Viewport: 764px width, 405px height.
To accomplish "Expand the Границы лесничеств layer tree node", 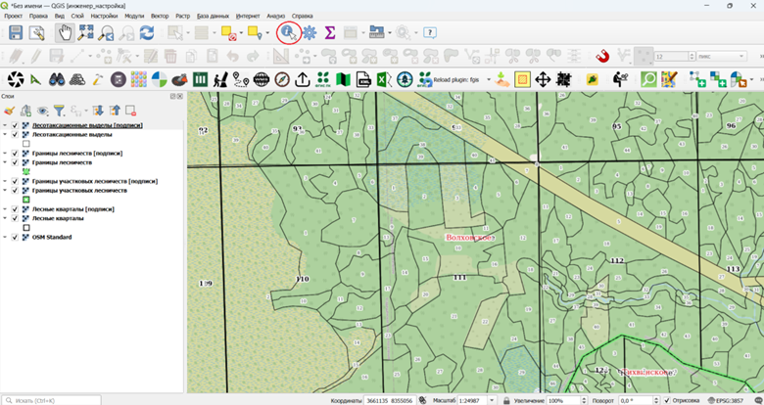I will click(5, 162).
